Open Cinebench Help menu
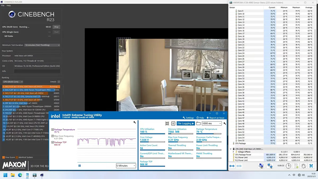 [x=9, y=5]
